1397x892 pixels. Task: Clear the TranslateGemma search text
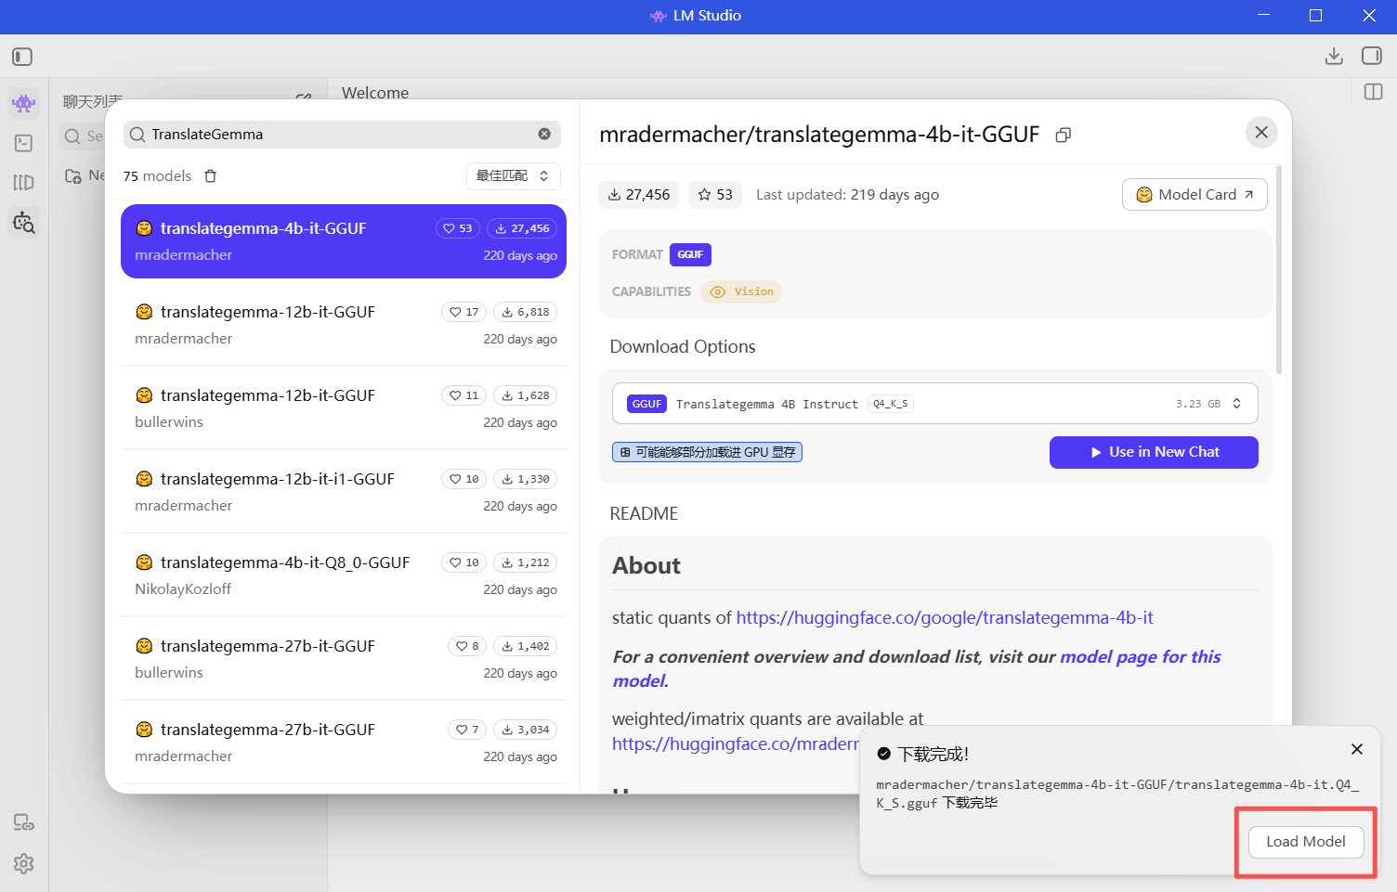click(x=544, y=134)
